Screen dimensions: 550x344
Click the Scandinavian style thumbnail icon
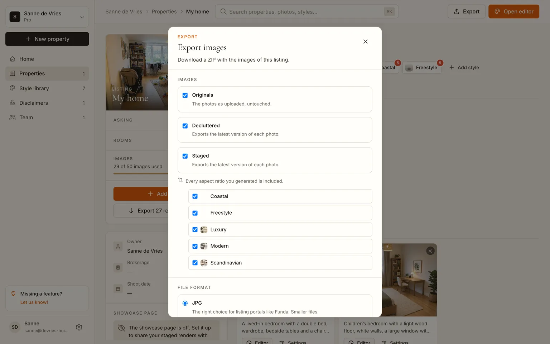(204, 263)
